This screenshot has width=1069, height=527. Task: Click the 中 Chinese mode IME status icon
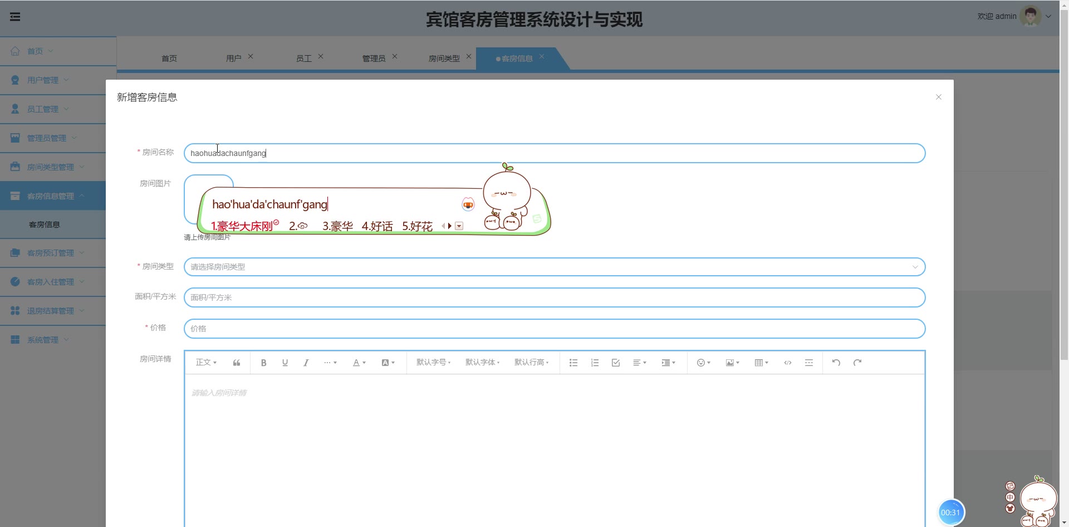(x=1010, y=497)
